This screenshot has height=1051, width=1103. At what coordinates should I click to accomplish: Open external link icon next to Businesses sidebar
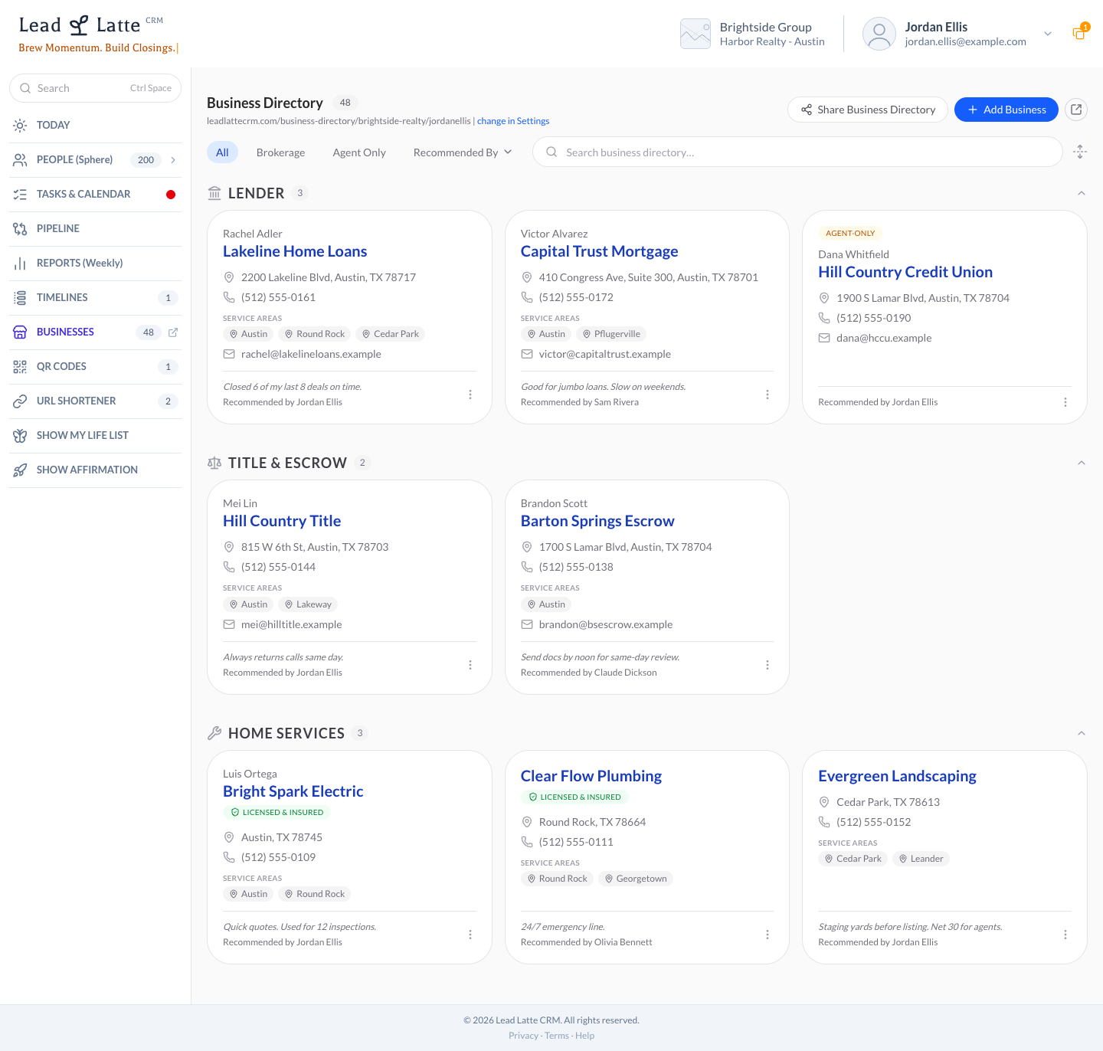click(173, 332)
